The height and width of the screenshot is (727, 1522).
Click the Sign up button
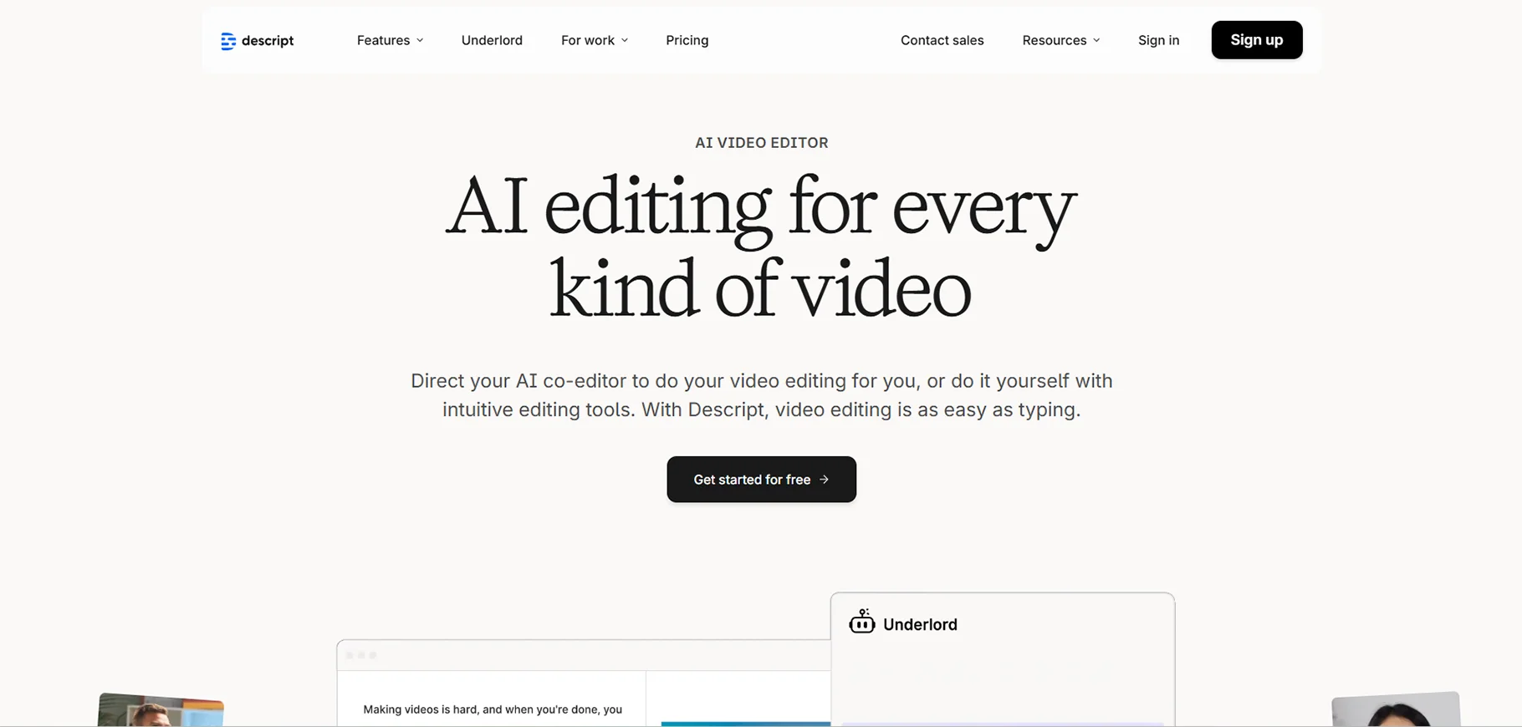pyautogui.click(x=1257, y=40)
